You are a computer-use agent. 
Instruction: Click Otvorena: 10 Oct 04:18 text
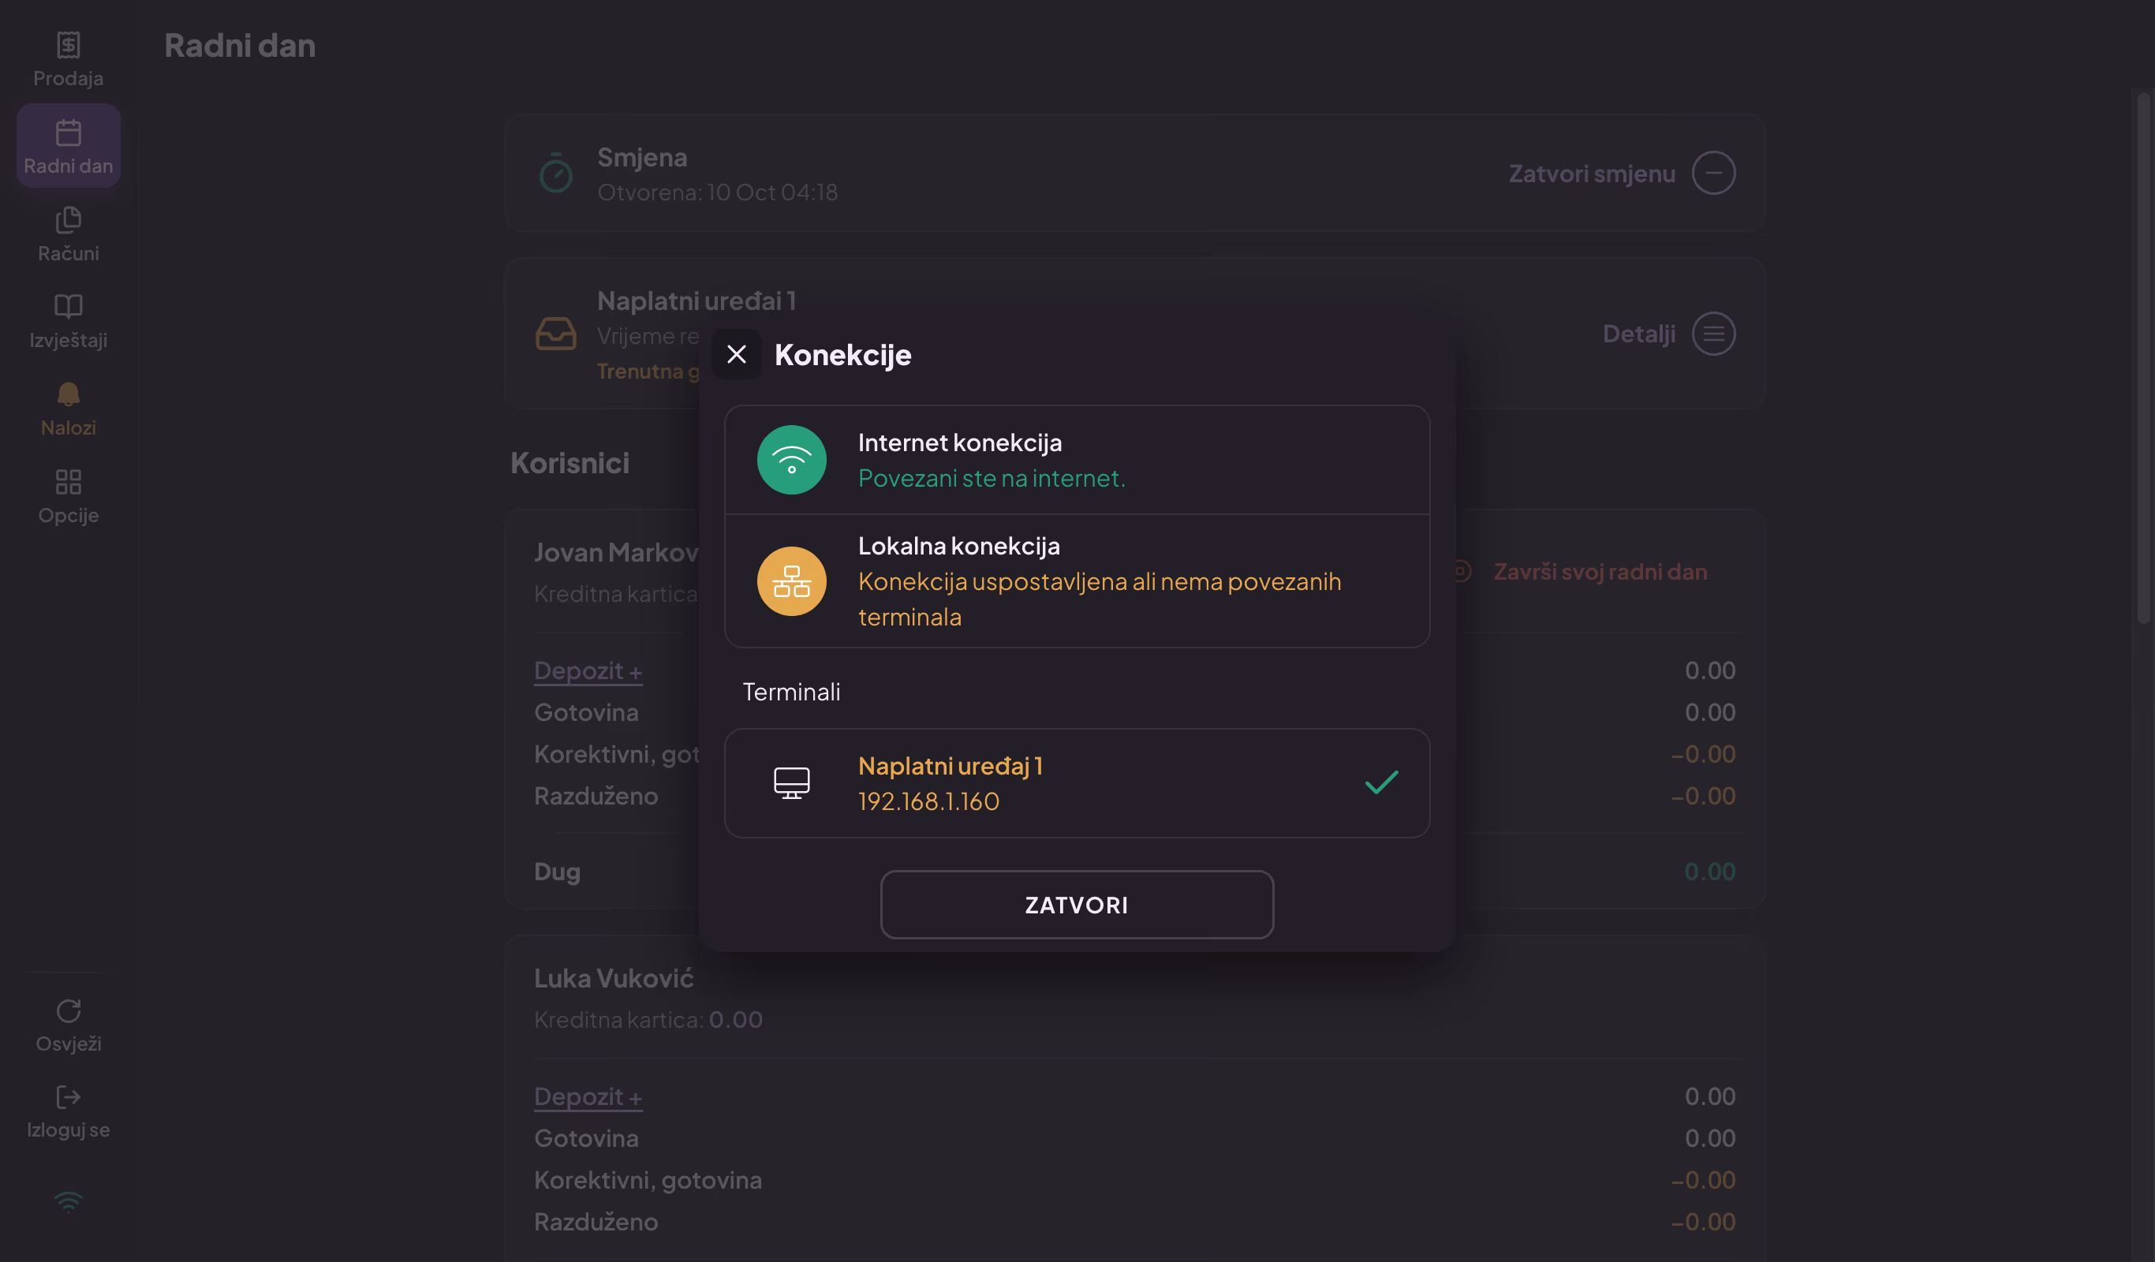coord(716,192)
